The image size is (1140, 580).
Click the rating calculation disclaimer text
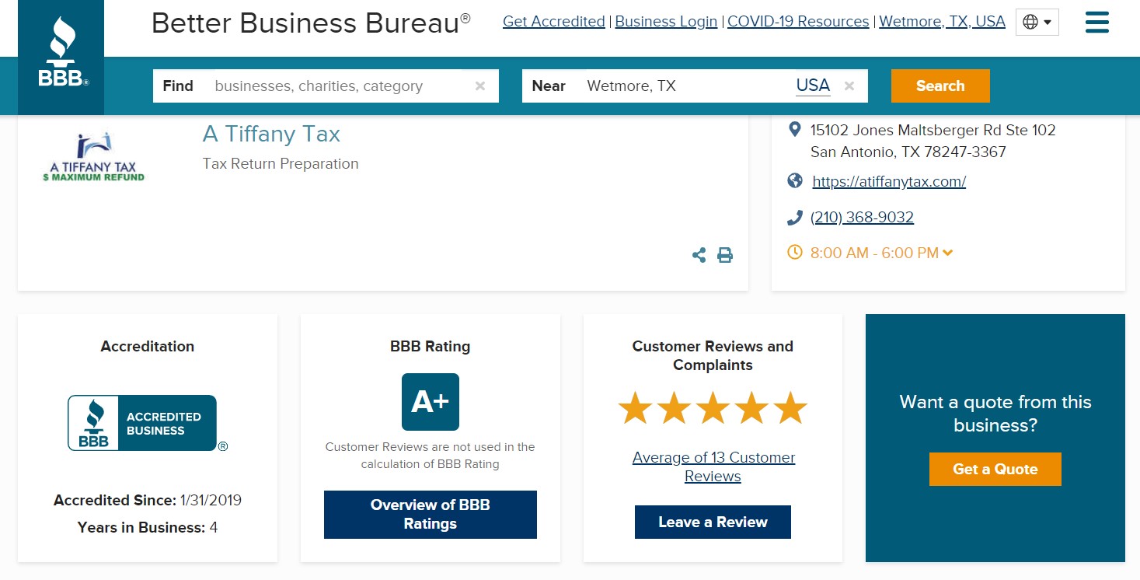(431, 456)
